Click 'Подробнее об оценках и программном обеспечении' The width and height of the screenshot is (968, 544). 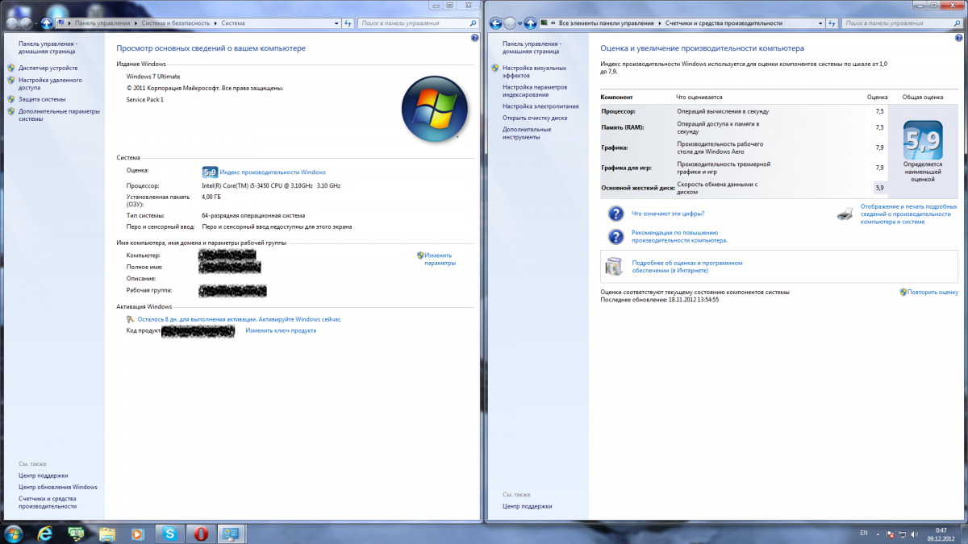[x=687, y=267]
